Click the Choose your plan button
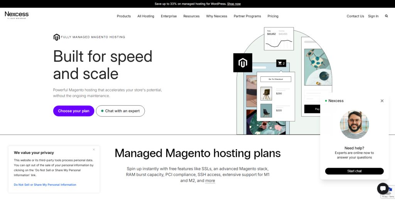The image size is (395, 200). (x=74, y=111)
